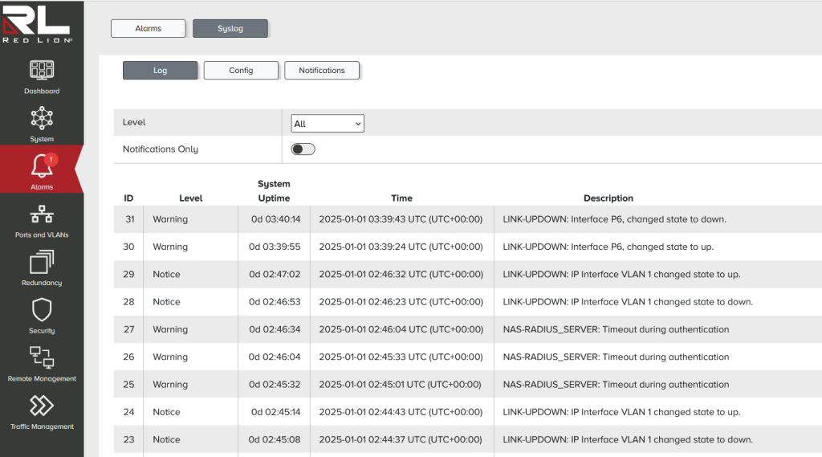The image size is (822, 457).
Task: Switch to the Syslog tab
Action: (x=230, y=29)
